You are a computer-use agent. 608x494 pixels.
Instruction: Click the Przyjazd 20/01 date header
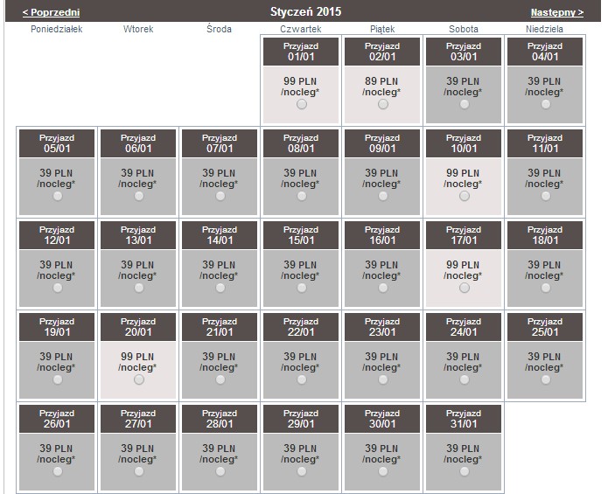point(138,327)
